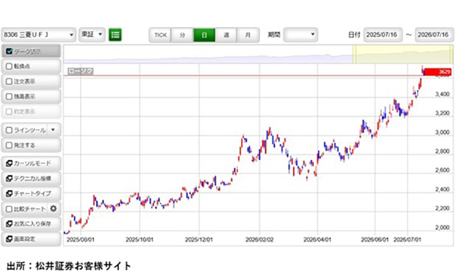Select the TICK chart tab
455x275 pixels.
tap(160, 35)
